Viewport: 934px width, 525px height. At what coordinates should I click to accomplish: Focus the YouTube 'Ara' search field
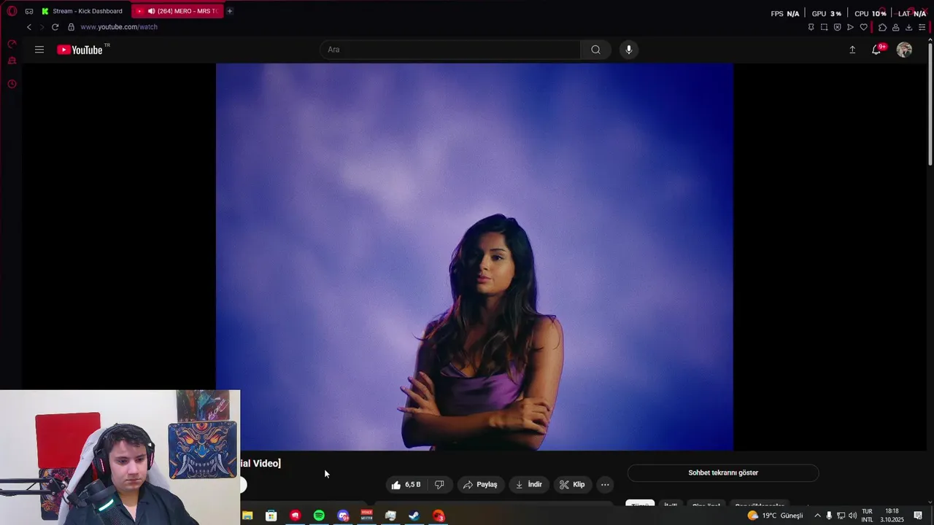point(449,50)
